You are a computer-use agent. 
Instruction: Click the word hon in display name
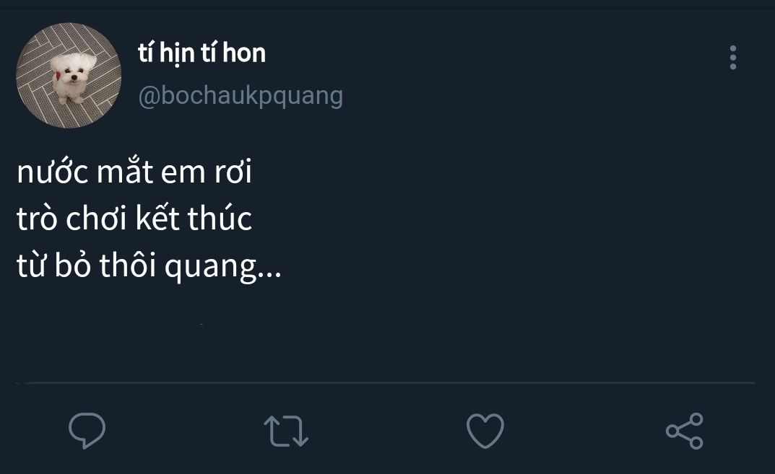244,53
